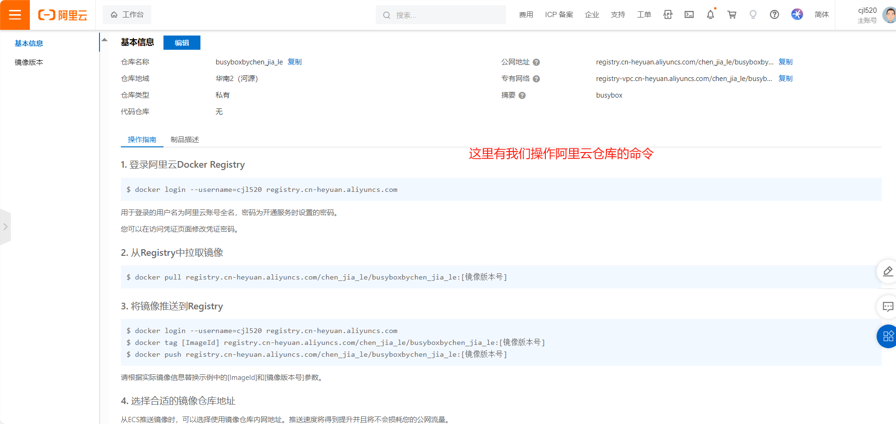The image size is (896, 424).
Task: Show help for 专有网络
Action: click(536, 79)
